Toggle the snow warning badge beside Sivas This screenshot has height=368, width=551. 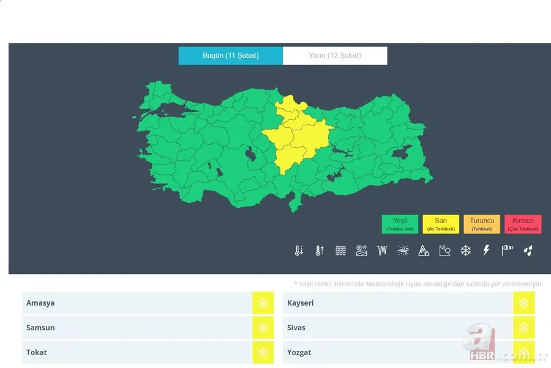click(x=525, y=328)
